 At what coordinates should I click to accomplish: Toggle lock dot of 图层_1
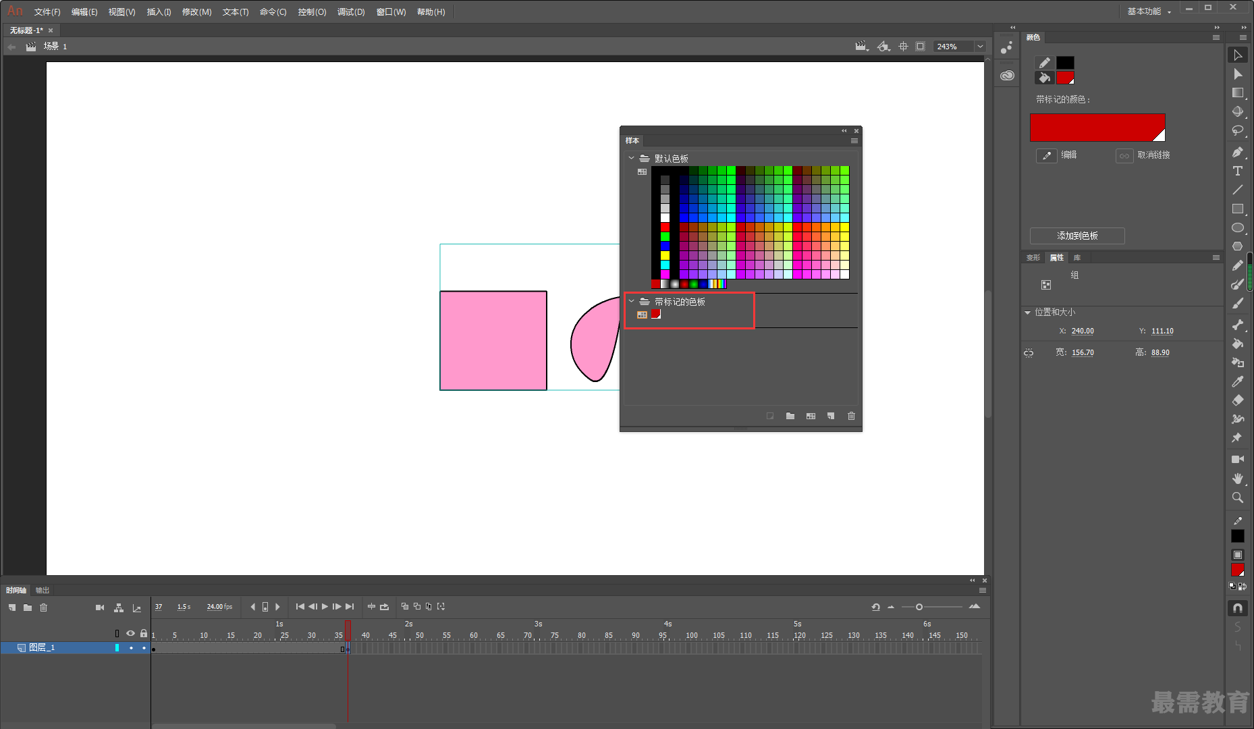tap(144, 648)
